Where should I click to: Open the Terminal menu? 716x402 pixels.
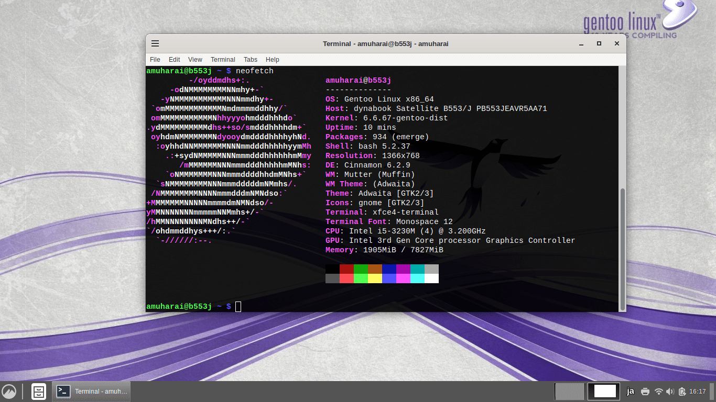[223, 60]
